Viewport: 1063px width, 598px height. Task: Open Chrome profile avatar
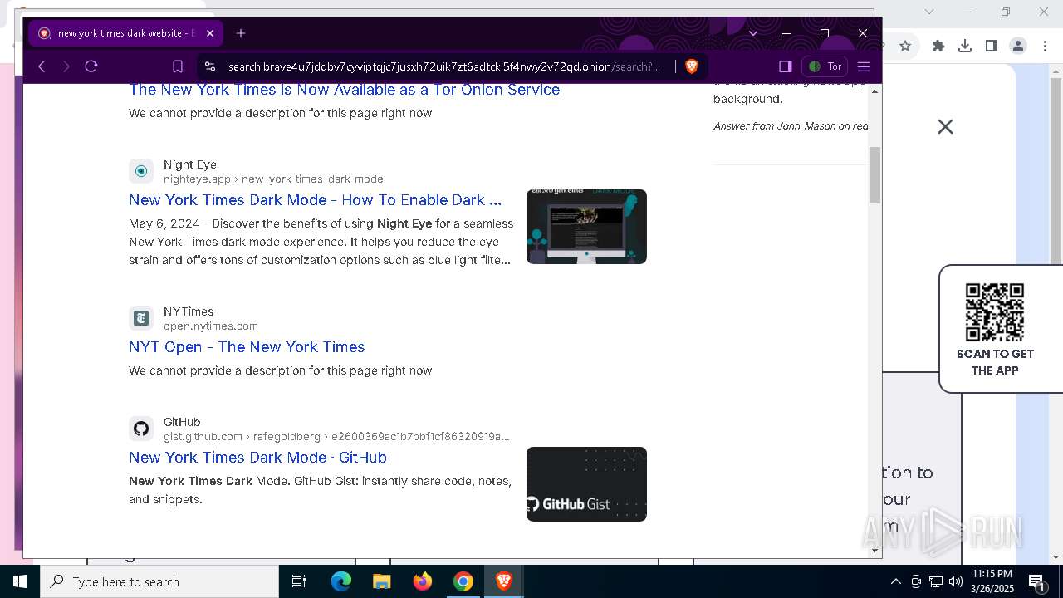(1018, 46)
